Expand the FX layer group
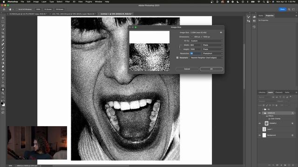This screenshot has width=298, height=167. tap(263, 109)
